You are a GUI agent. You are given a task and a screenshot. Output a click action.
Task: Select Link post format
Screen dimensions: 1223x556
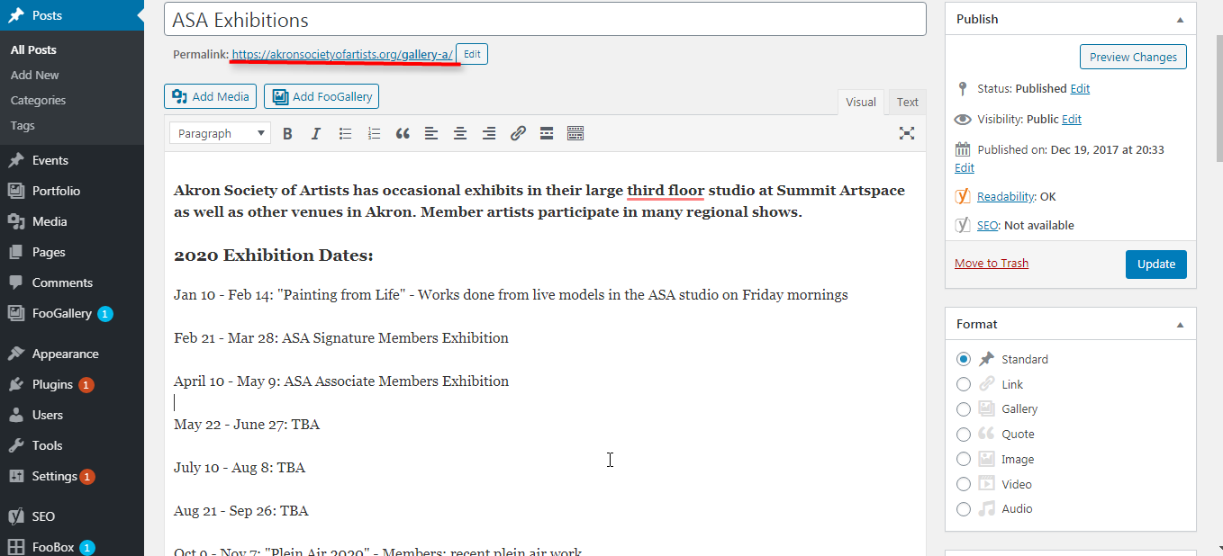[x=964, y=384]
